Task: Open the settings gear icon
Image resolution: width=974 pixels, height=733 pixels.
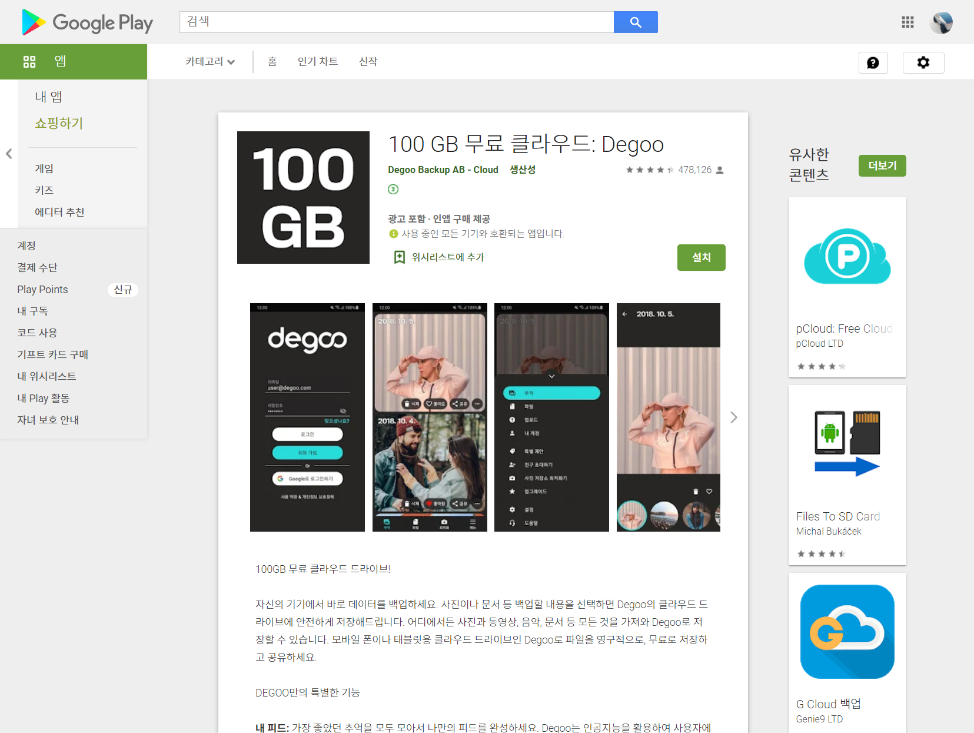Action: [923, 62]
